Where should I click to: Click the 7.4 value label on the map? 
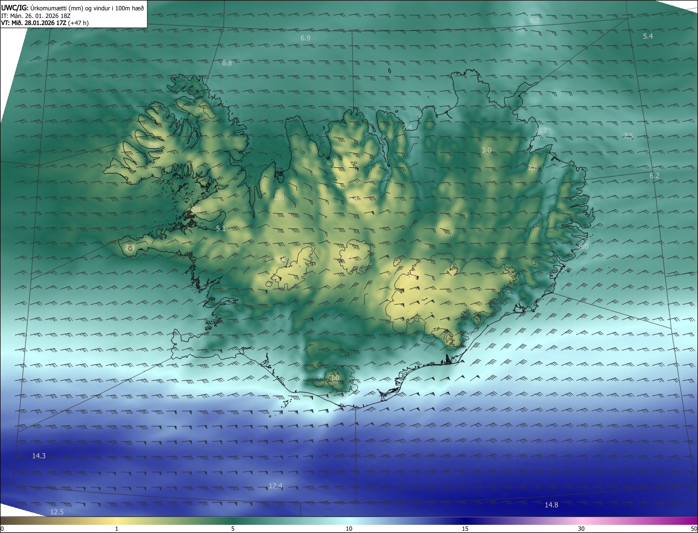click(x=407, y=127)
